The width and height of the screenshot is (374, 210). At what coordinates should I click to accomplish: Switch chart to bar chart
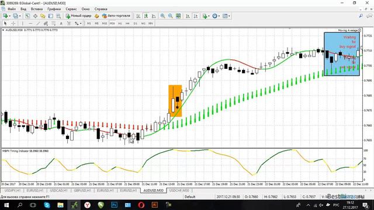(x=138, y=16)
